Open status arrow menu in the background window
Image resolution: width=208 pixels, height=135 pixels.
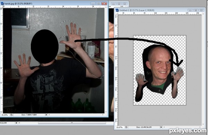click(16, 123)
